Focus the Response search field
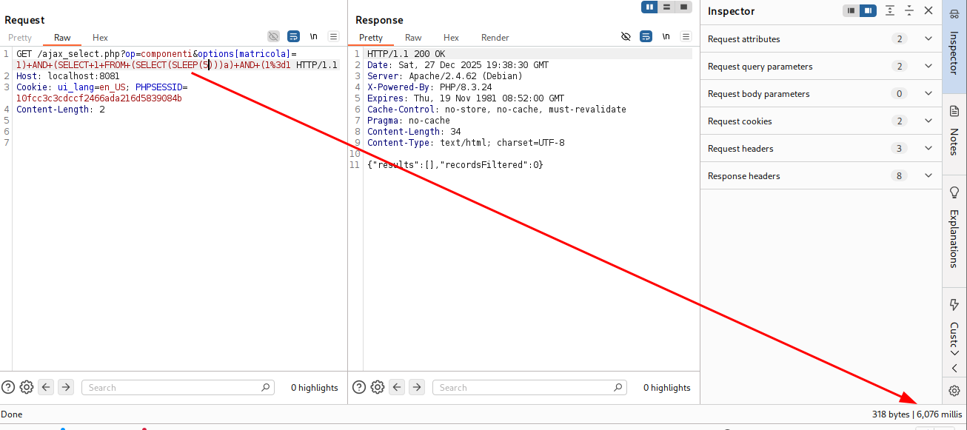Viewport: 967px width, 430px height. pyautogui.click(x=529, y=387)
